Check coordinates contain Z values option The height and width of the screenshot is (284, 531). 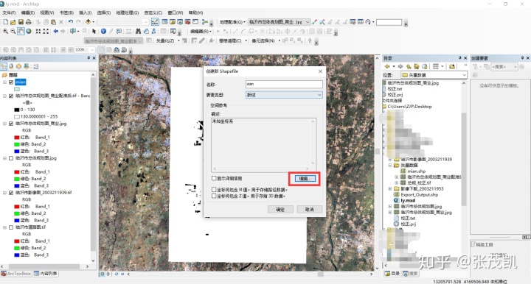(x=214, y=196)
